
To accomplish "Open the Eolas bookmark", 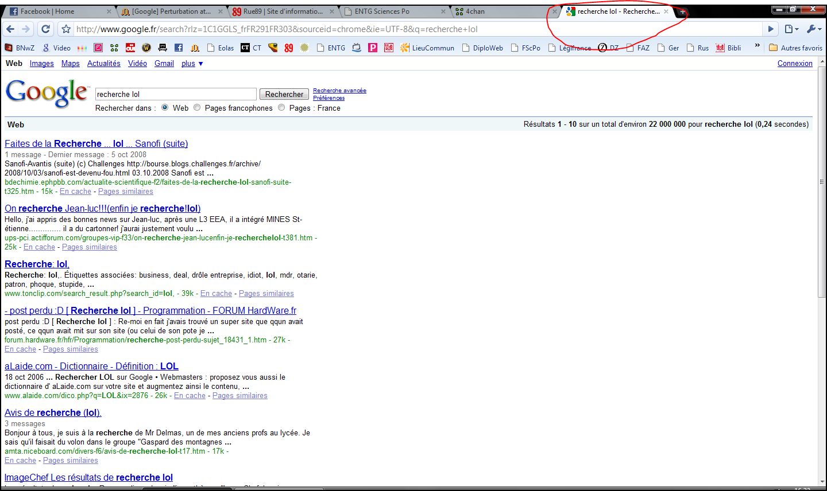I will click(221, 48).
